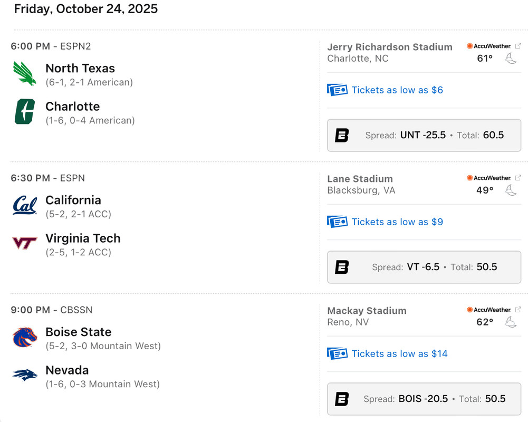The height and width of the screenshot is (422, 528).
Task: Open AccuWeather external link for Charlotte game
Action: 518,46
